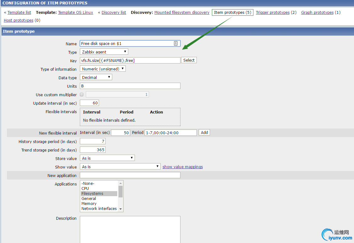
Task: Return to the Template list
Action: click(19, 13)
